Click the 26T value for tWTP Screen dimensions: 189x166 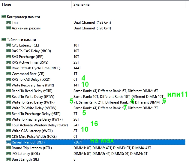(x=76, y=119)
